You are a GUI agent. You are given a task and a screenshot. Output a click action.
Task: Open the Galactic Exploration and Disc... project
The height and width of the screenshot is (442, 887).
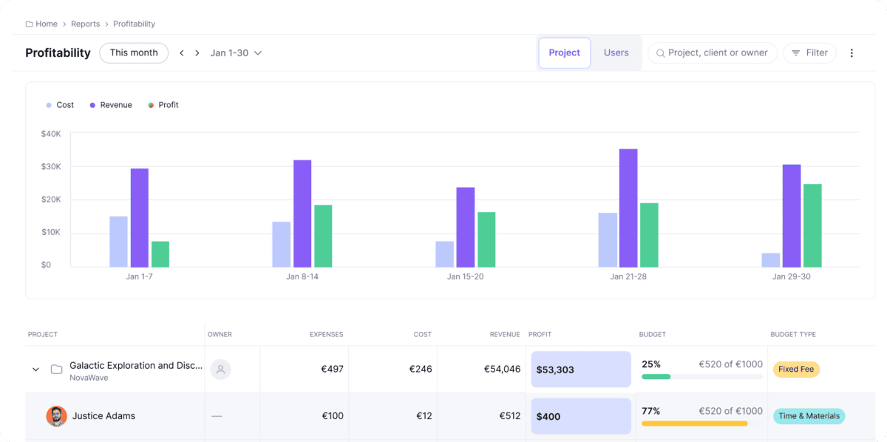[136, 365]
